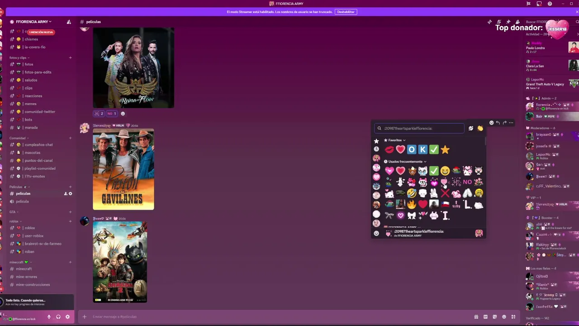Open the sticker picker icon
579x326 pixels.
(494, 317)
